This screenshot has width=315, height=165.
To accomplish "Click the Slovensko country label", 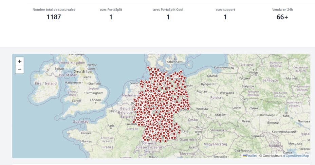I will (218, 130).
